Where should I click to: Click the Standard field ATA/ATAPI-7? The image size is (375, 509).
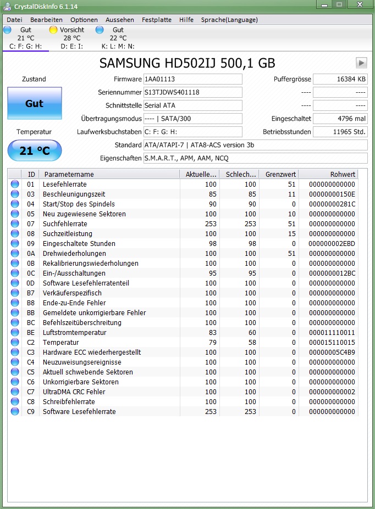(256, 145)
